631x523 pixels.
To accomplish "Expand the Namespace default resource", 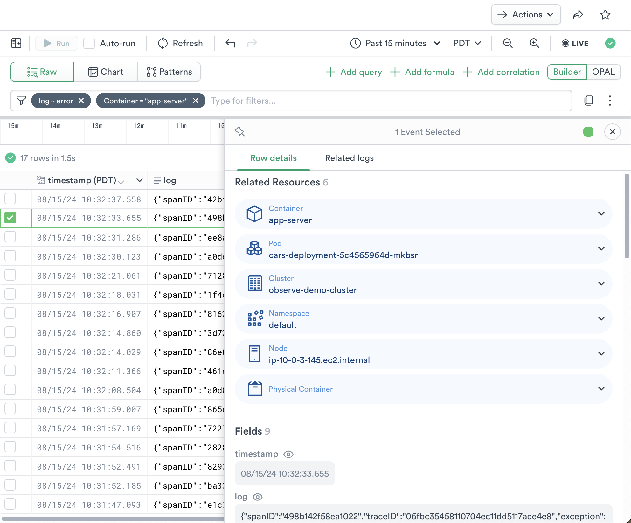I will (601, 318).
